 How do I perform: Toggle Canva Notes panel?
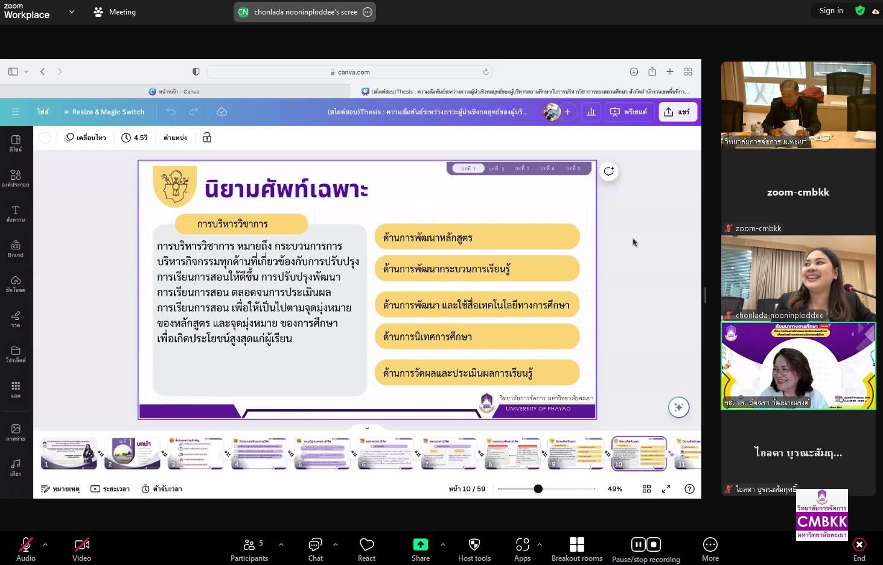click(x=60, y=489)
